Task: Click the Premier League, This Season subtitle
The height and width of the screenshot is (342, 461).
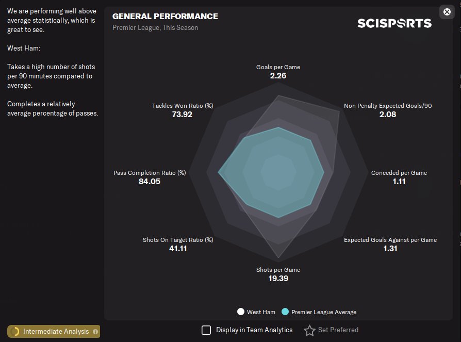Action: [155, 28]
